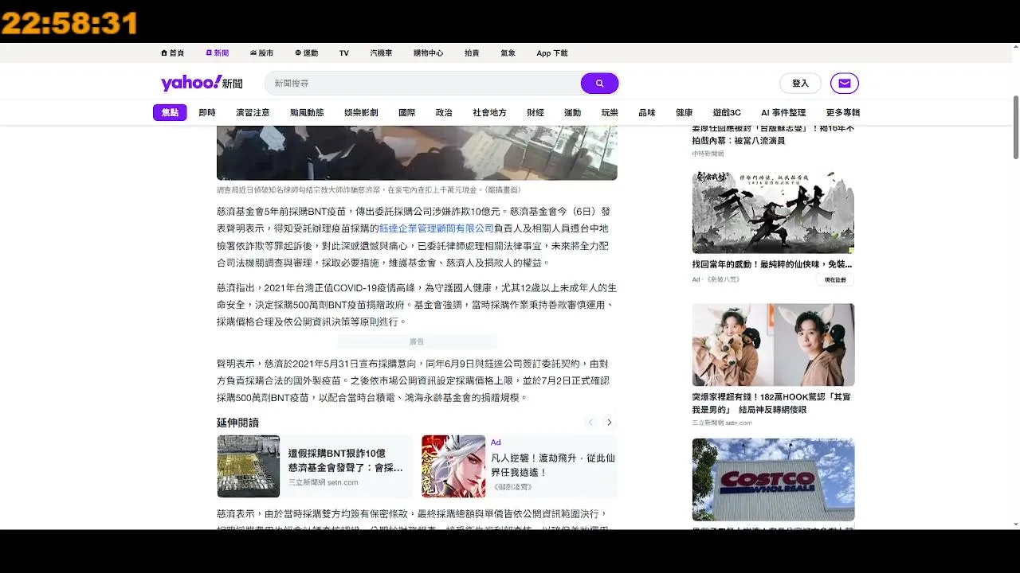
Task: Go to 首頁 in the top bar
Action: [x=172, y=53]
